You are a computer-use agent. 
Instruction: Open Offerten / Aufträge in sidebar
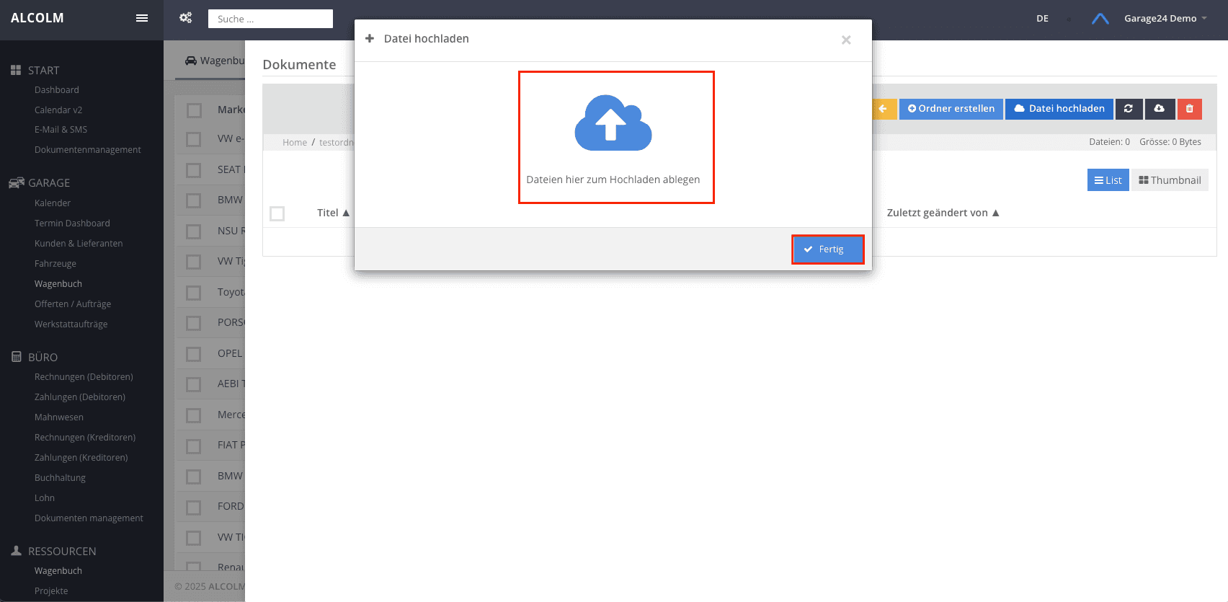click(x=73, y=304)
